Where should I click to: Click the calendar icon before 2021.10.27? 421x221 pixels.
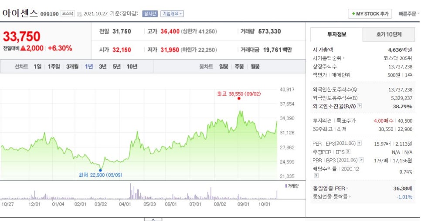79,14
